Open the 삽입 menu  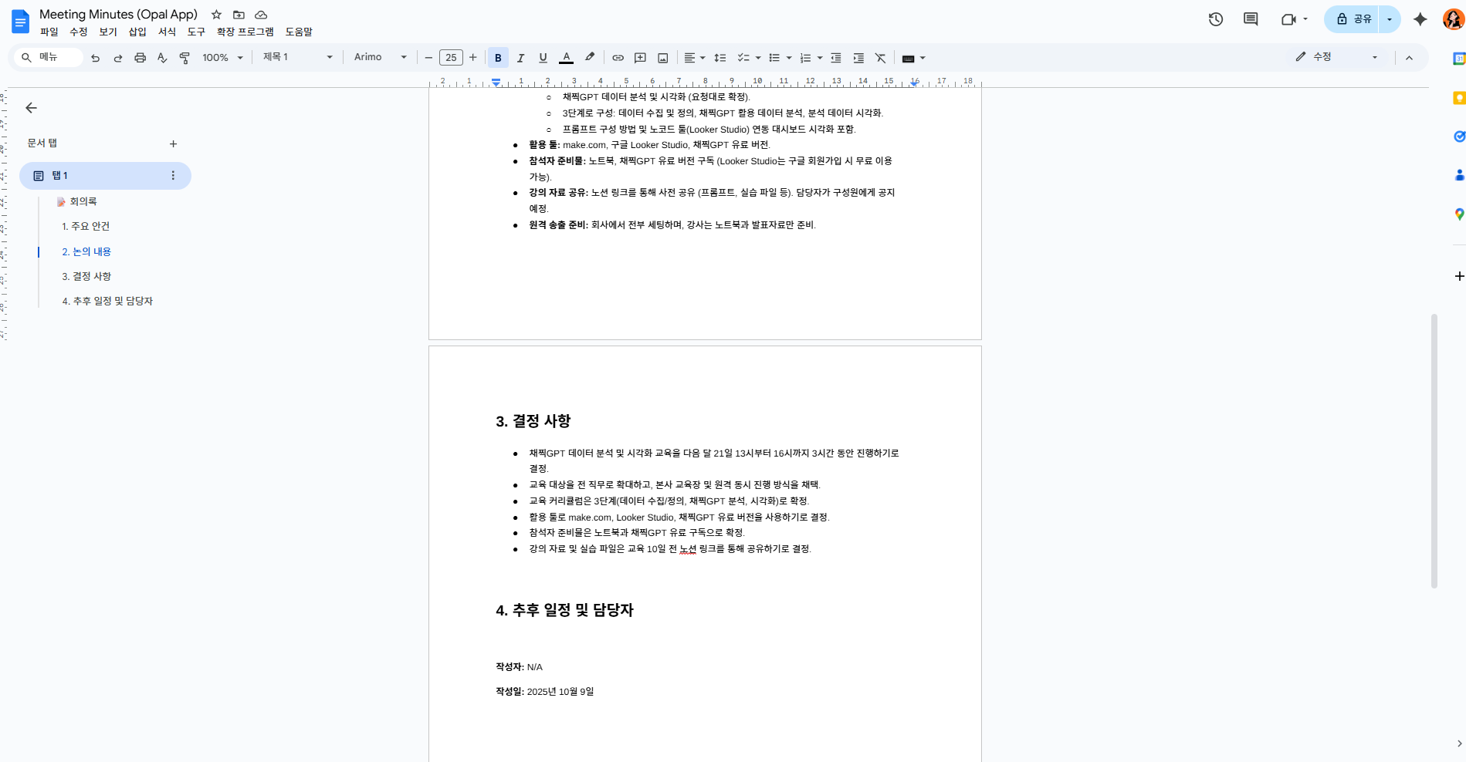pos(137,32)
